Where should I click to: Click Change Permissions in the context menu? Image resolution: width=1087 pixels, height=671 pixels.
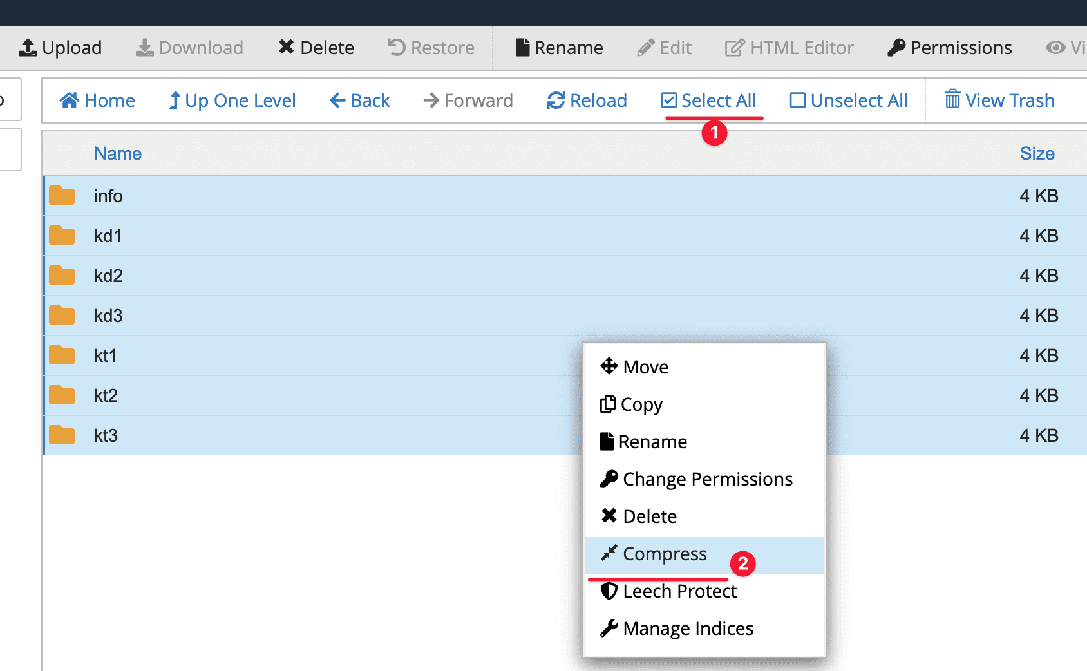(707, 478)
